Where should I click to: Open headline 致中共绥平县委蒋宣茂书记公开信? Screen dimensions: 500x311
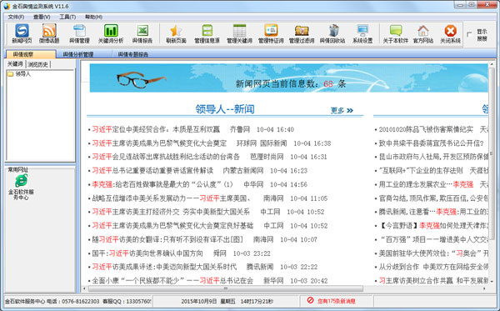tap(431, 143)
